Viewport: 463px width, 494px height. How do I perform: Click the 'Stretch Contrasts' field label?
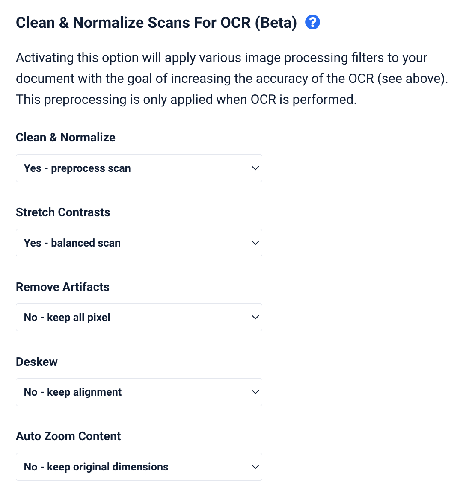click(63, 212)
